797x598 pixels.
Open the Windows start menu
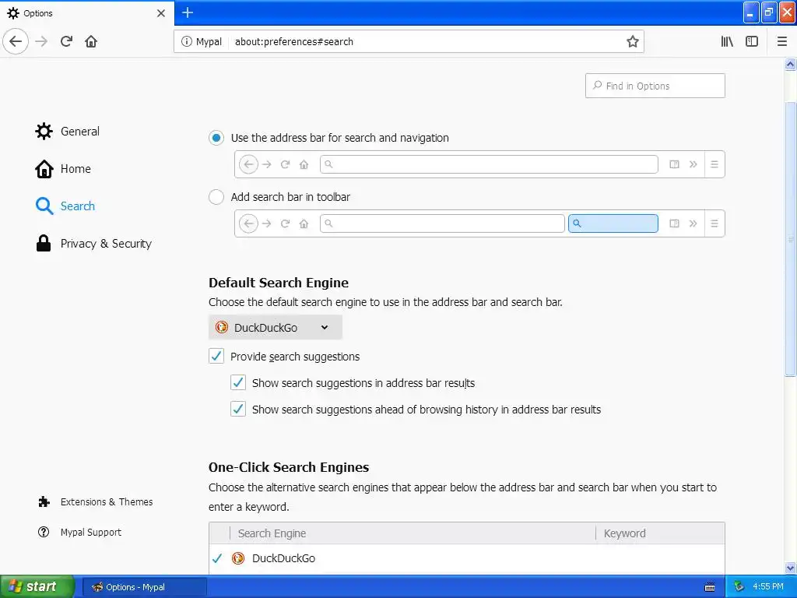(x=37, y=586)
